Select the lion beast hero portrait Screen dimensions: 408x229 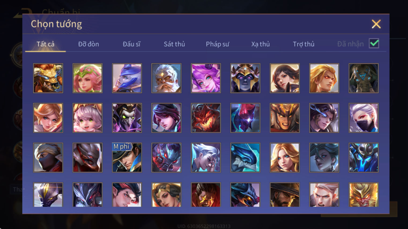[x=48, y=78]
